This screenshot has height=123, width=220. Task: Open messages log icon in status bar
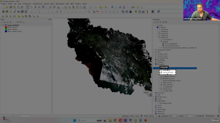pyautogui.click(x=218, y=116)
